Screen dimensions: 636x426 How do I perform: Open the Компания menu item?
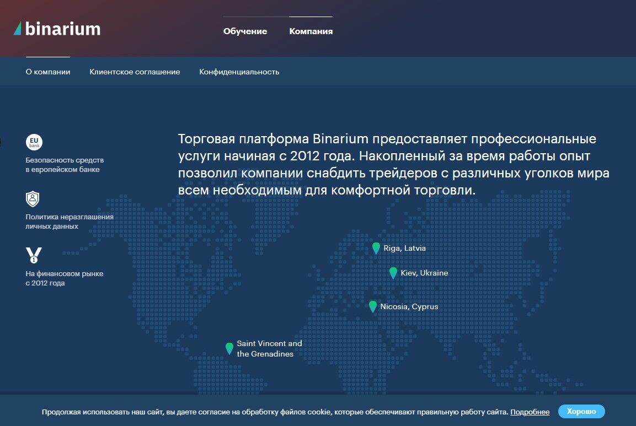[x=311, y=31]
